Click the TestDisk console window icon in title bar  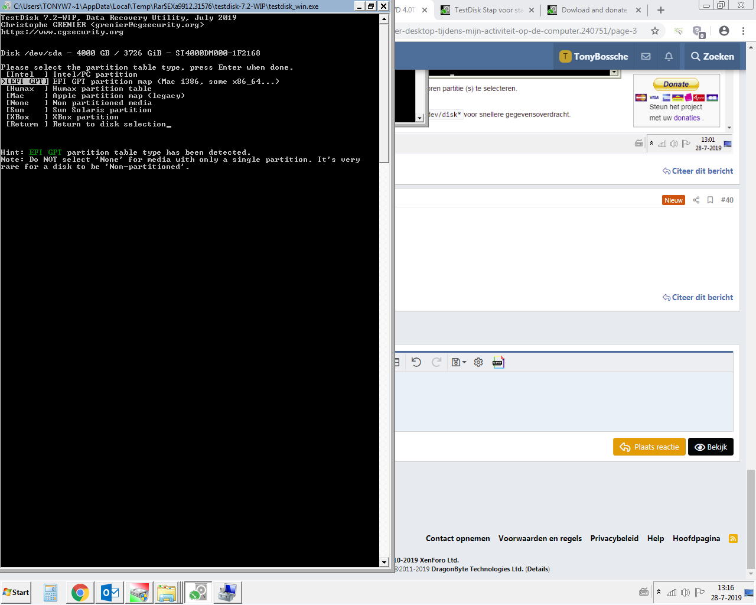click(x=6, y=6)
